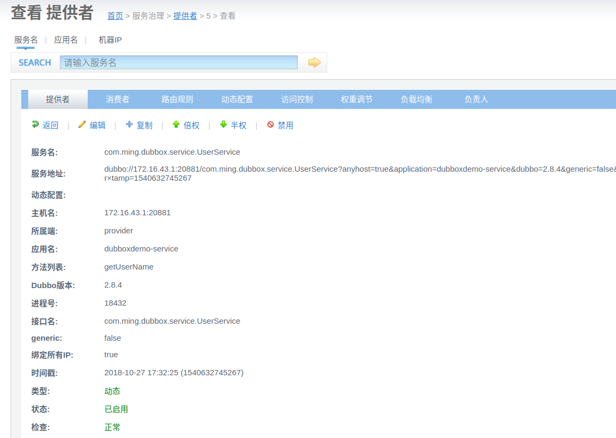Screen dimensions: 616x438
Task: Click the green return arrow icon
Action: pos(36,124)
